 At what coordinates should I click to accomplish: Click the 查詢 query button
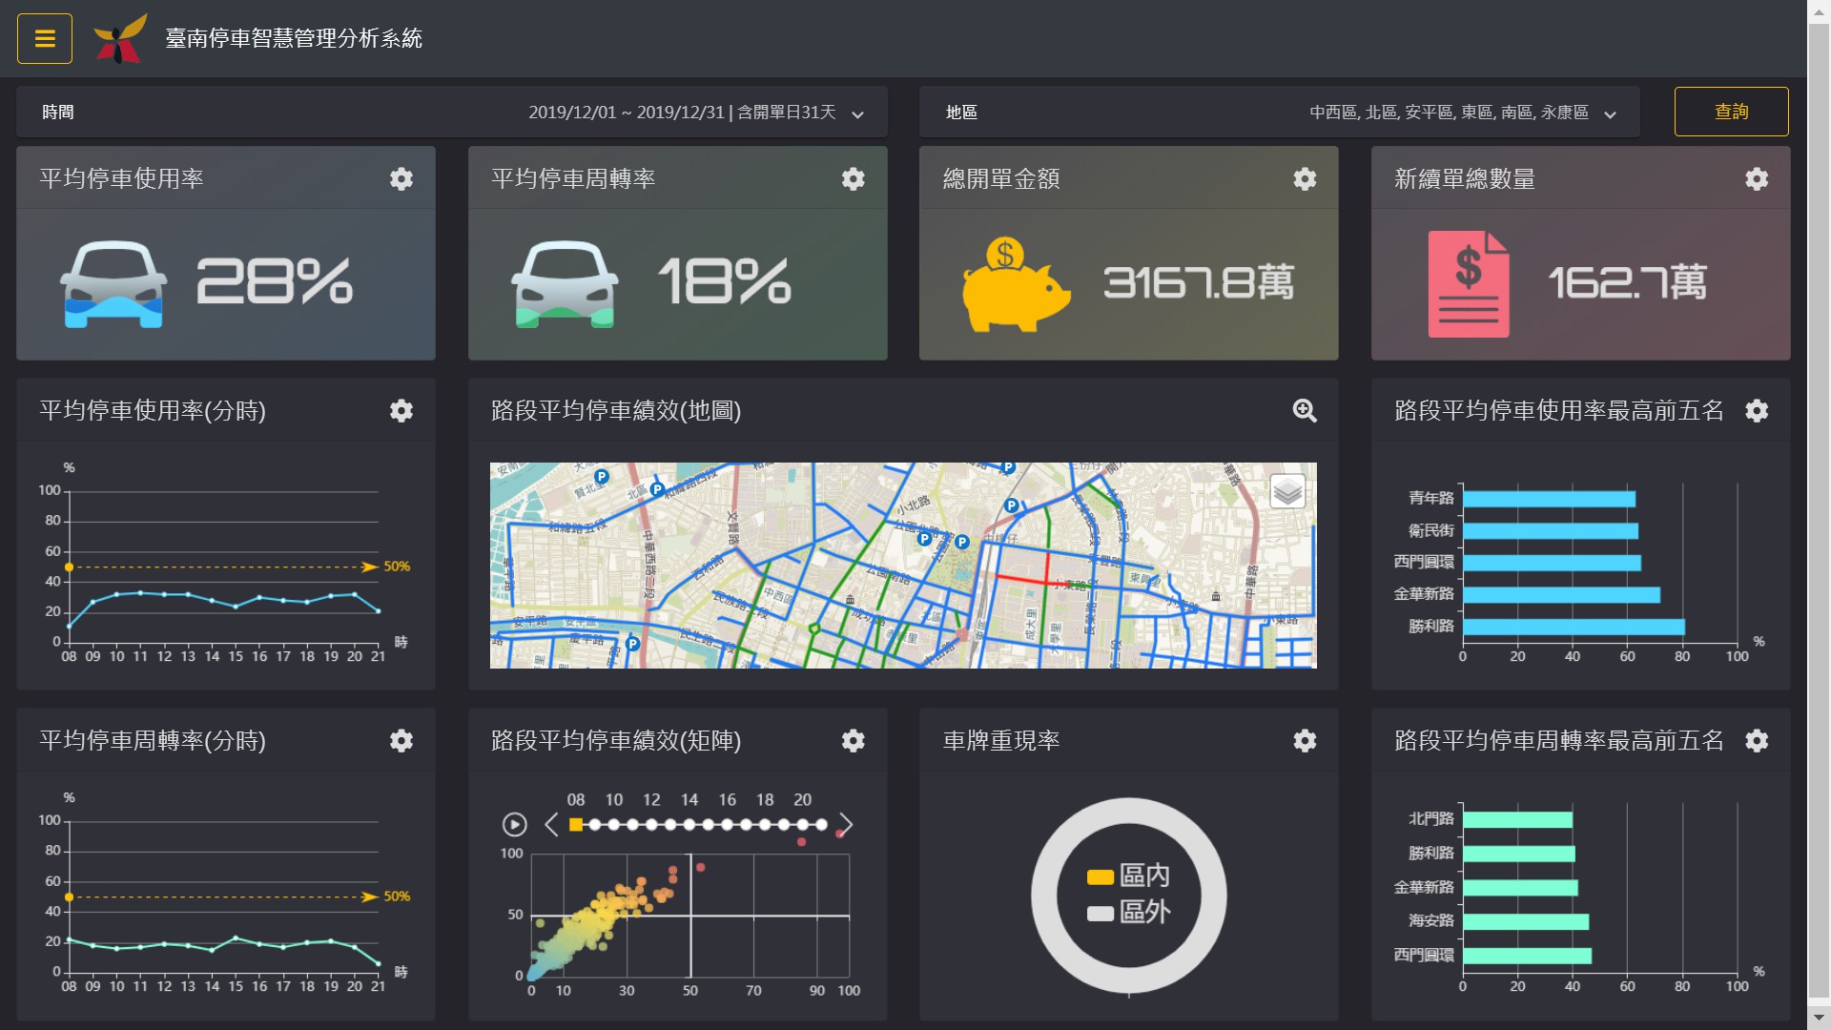click(1731, 112)
